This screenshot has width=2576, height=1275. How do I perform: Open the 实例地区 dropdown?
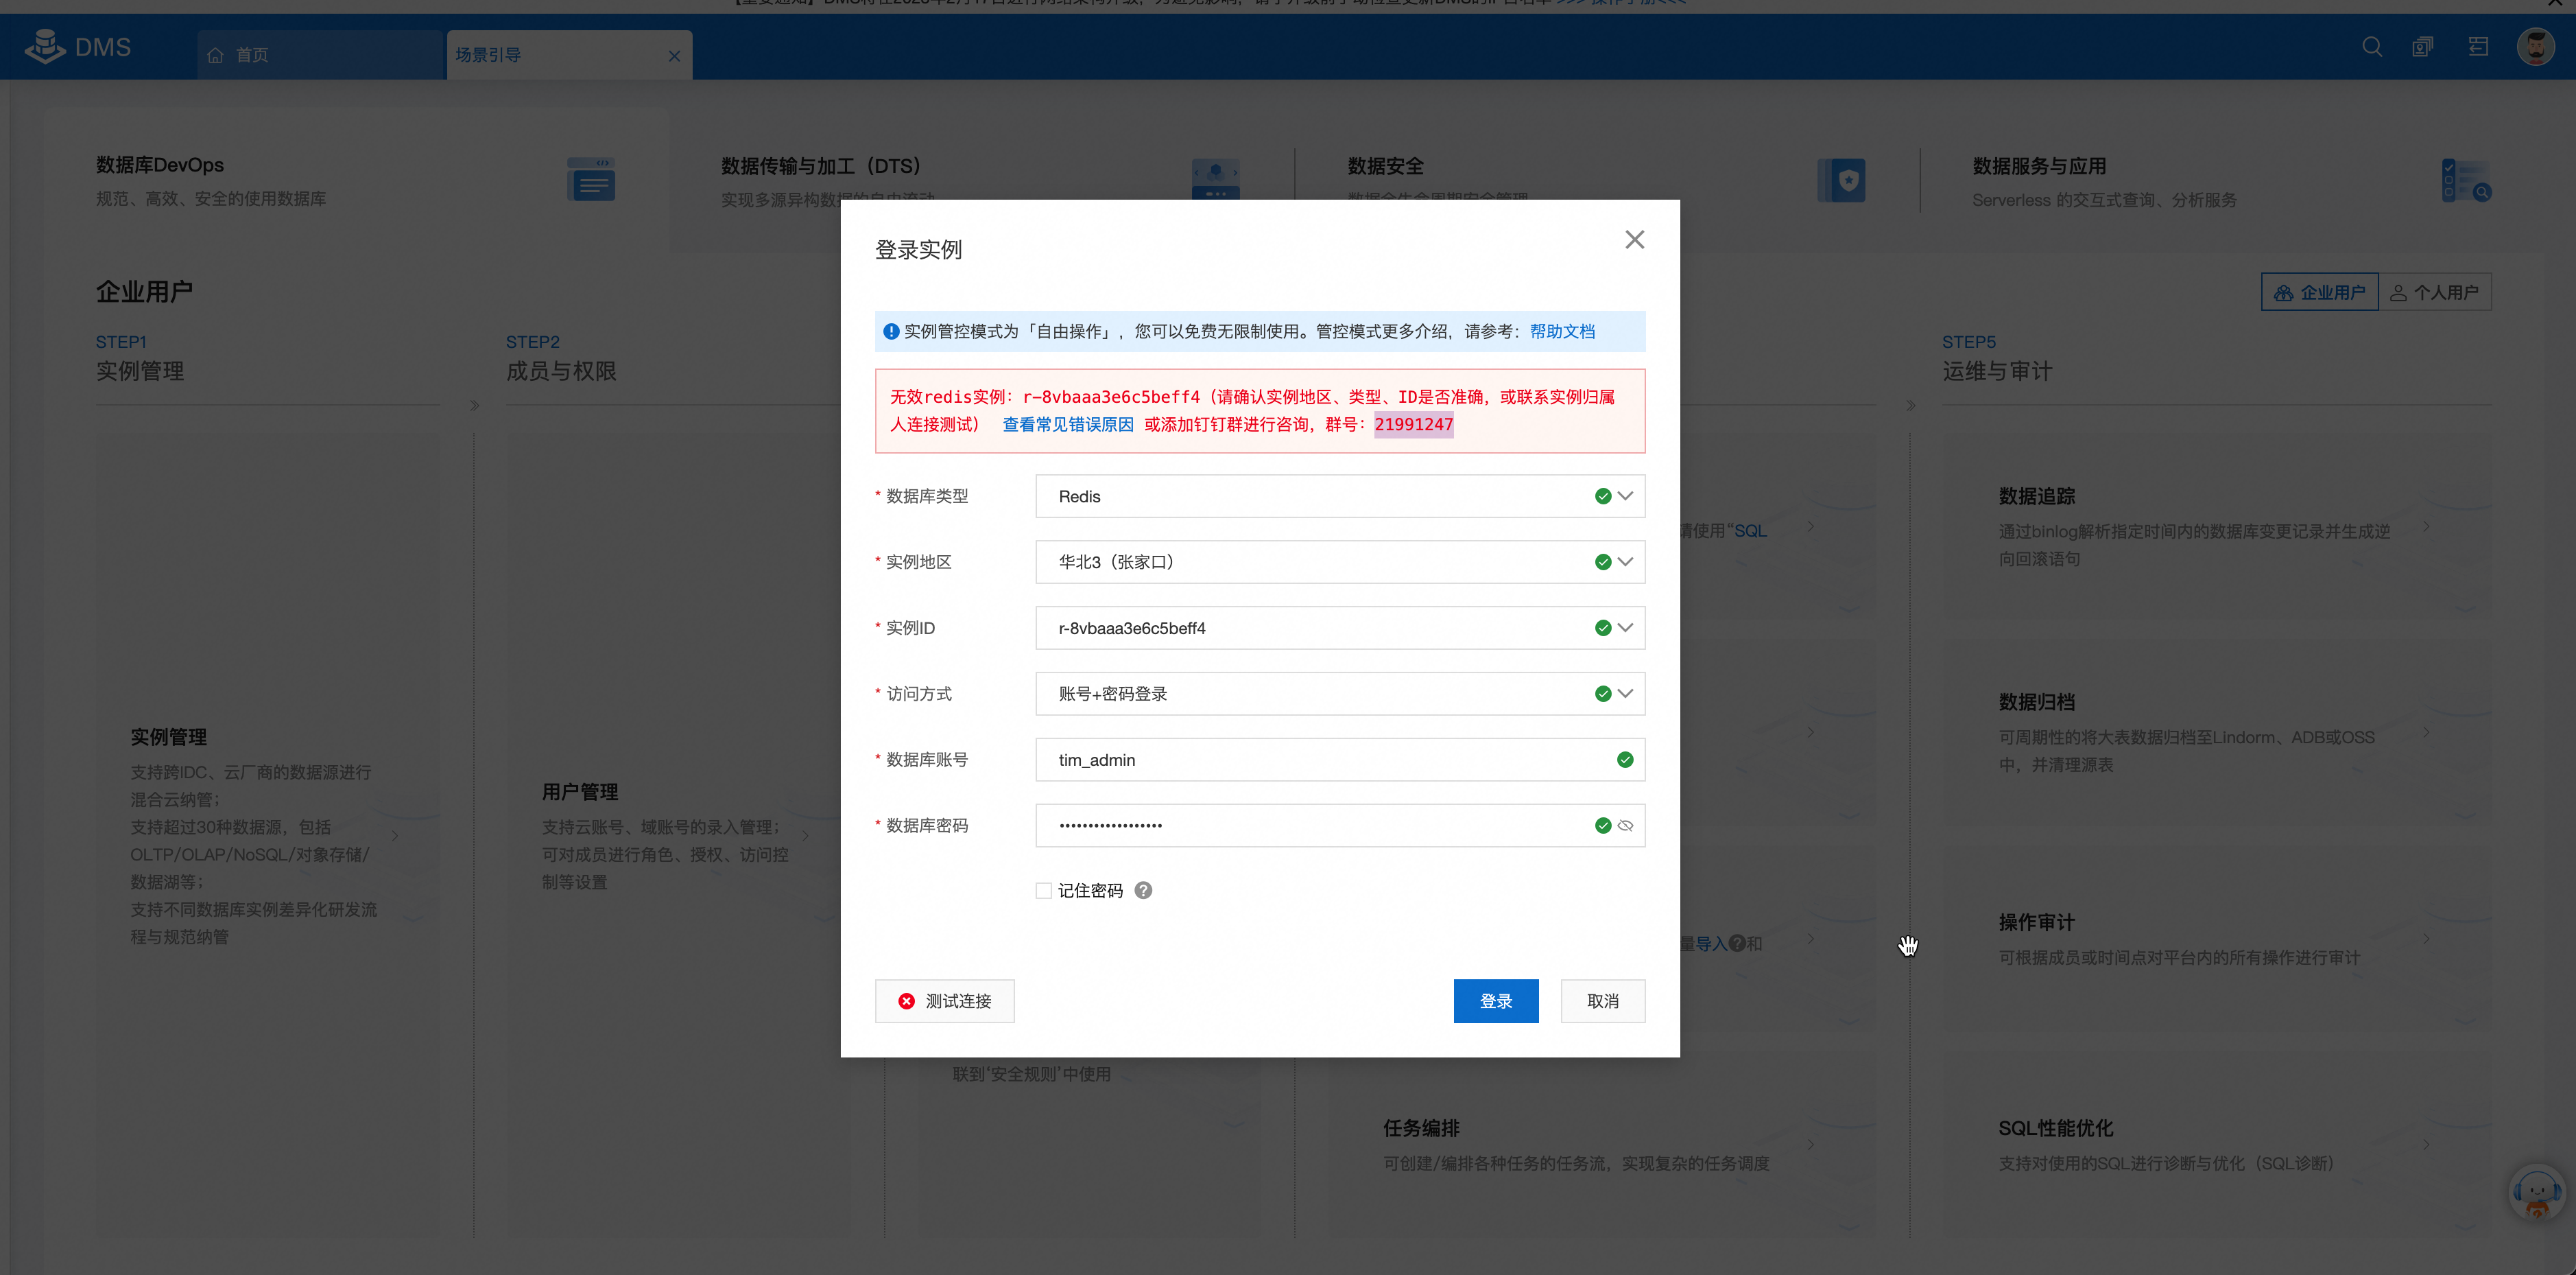1625,563
